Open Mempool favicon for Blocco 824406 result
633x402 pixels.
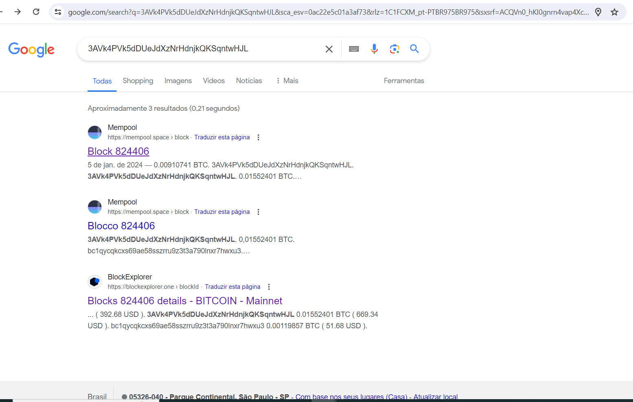pos(95,207)
